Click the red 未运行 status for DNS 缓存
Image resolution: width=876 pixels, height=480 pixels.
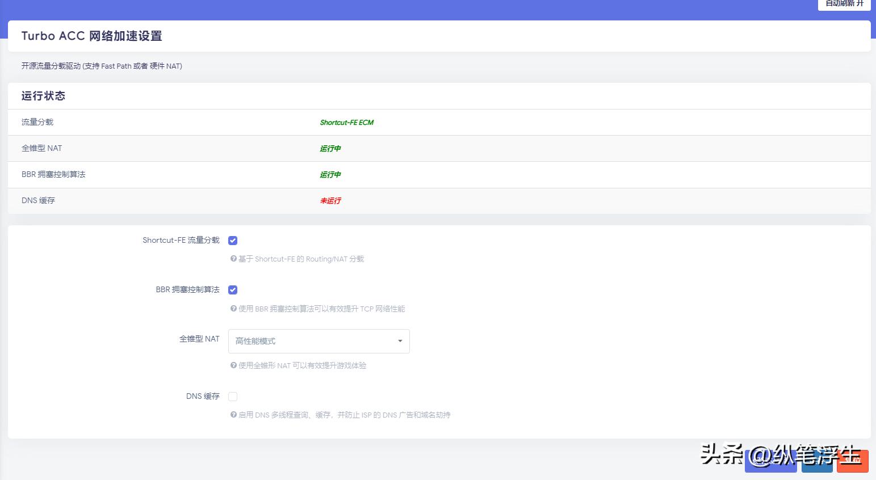pos(330,200)
